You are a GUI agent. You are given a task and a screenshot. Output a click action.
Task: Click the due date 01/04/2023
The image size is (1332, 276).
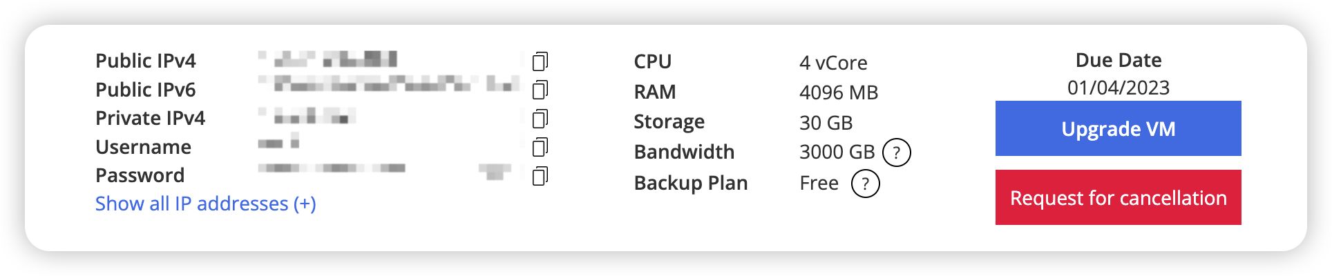1118,88
